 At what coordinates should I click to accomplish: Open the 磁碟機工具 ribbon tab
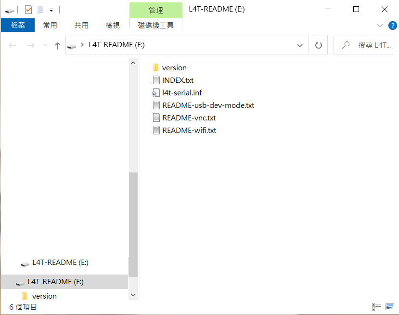pos(156,25)
